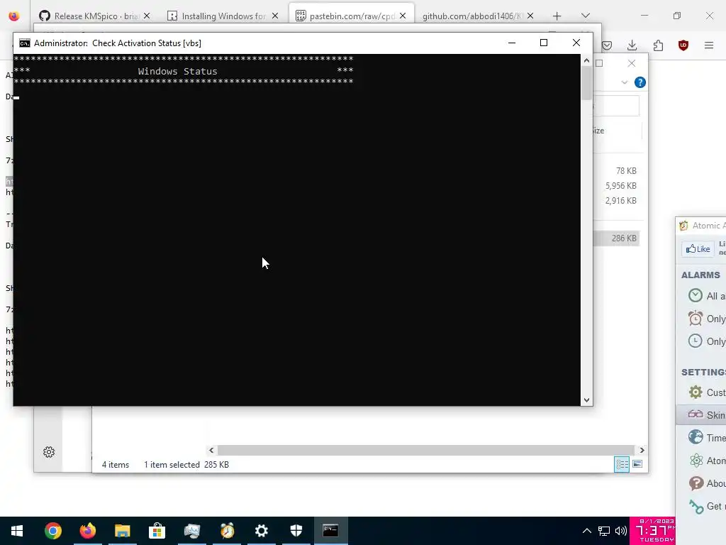Open the settings gear in the left pane
Viewport: 726px width, 545px height.
pos(49,452)
